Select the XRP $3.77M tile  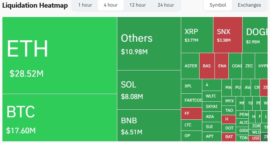[x=197, y=35]
